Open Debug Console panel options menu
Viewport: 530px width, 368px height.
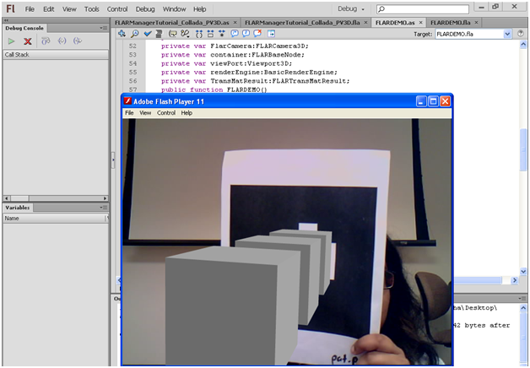pos(104,28)
